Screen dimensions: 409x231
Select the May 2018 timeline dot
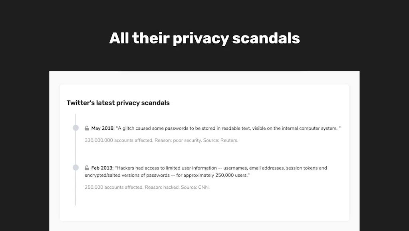pyautogui.click(x=75, y=128)
